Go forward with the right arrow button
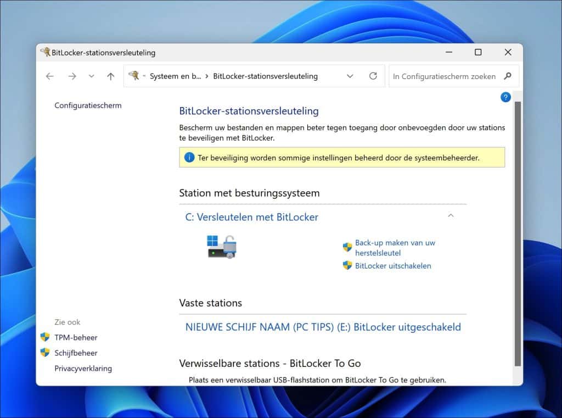Screen dimensions: 562x418 [x=72, y=76]
